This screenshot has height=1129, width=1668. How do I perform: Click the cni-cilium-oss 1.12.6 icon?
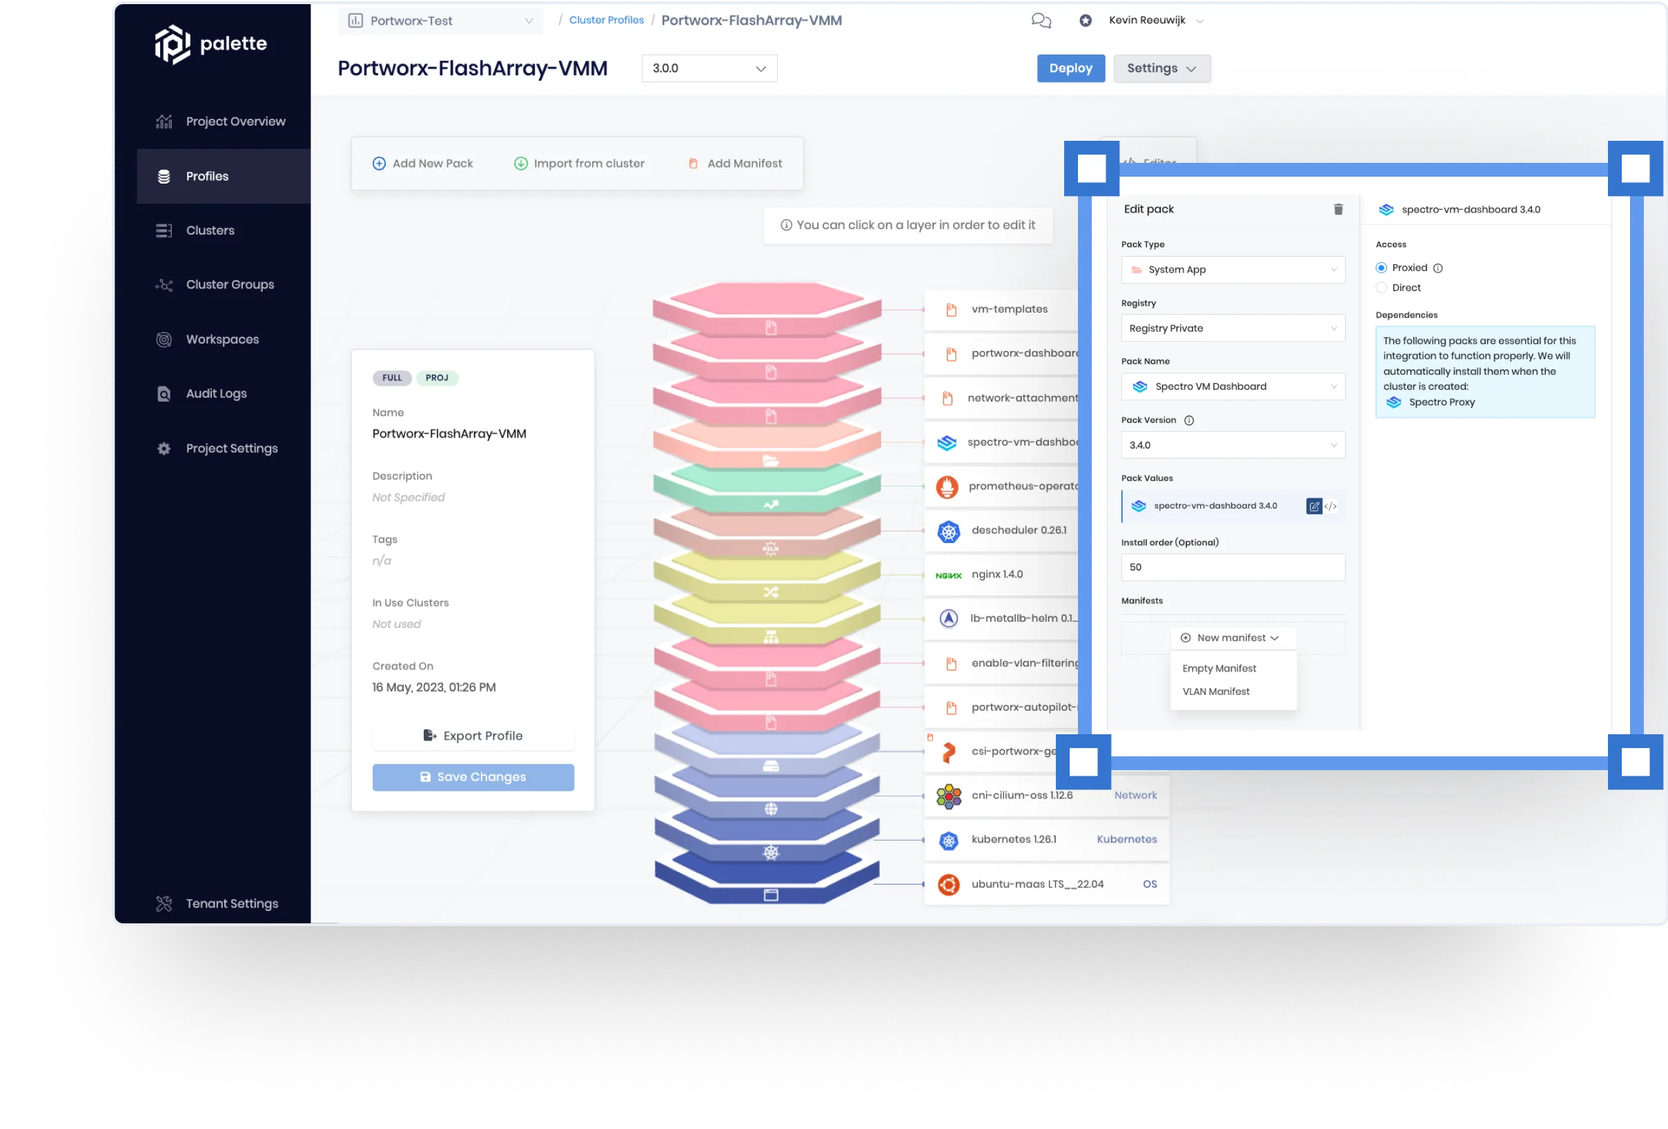click(x=949, y=795)
